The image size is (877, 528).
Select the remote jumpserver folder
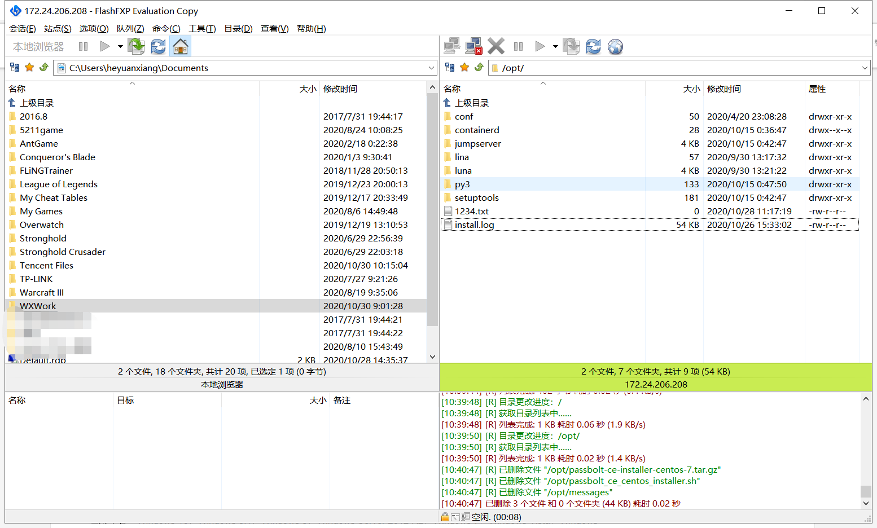click(650, 143)
